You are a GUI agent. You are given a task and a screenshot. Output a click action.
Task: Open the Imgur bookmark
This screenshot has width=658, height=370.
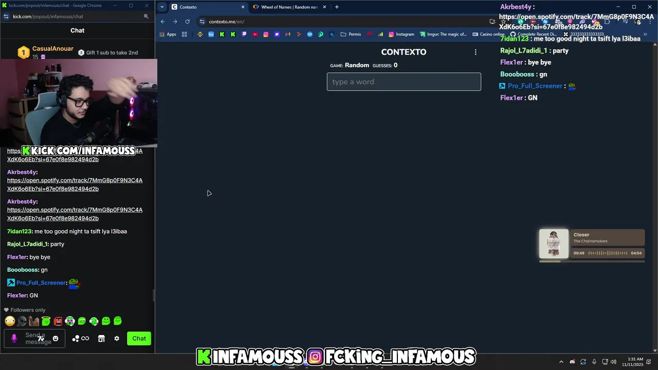coord(443,34)
